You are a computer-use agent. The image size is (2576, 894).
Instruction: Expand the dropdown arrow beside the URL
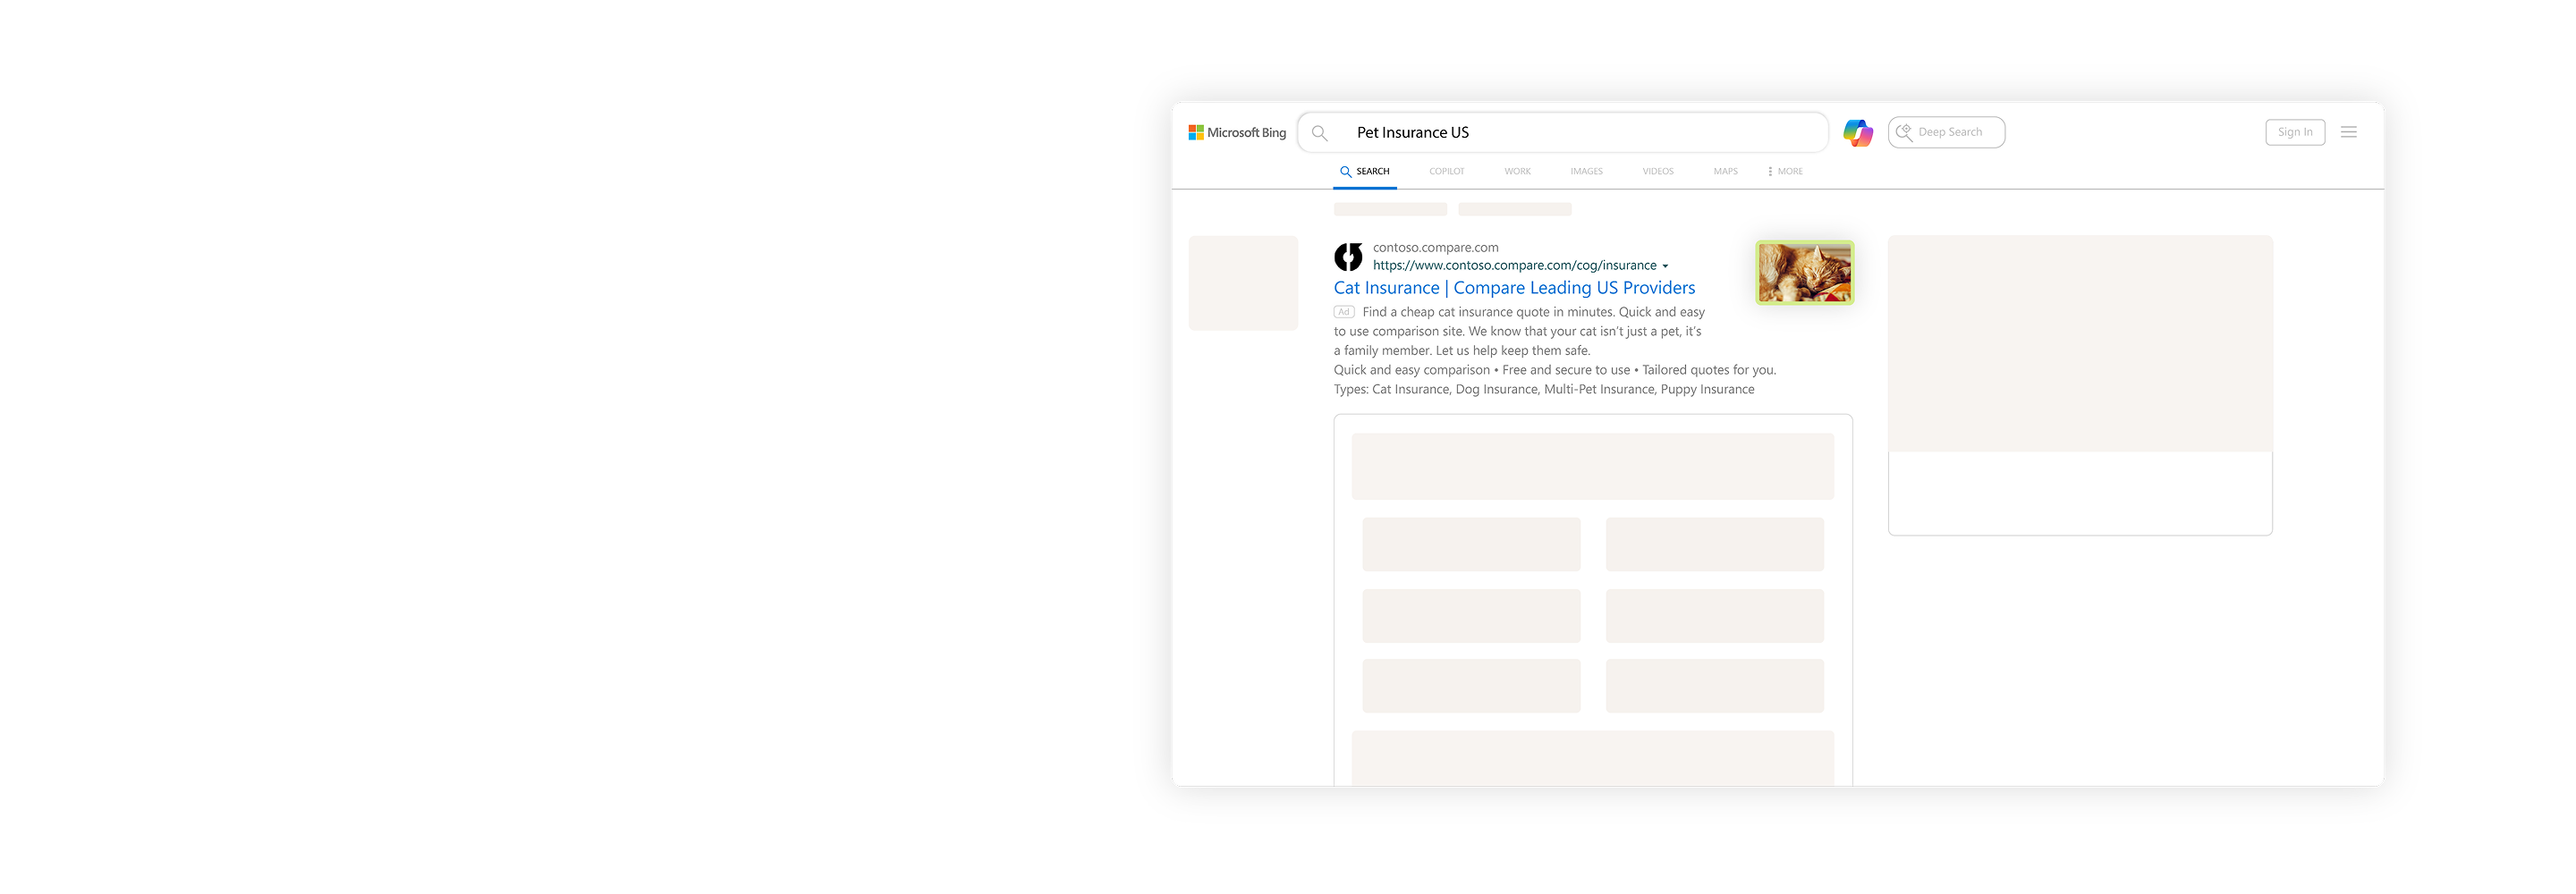(x=1665, y=266)
